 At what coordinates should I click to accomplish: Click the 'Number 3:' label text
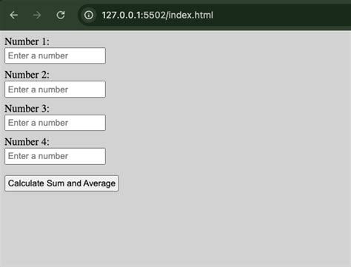click(27, 109)
